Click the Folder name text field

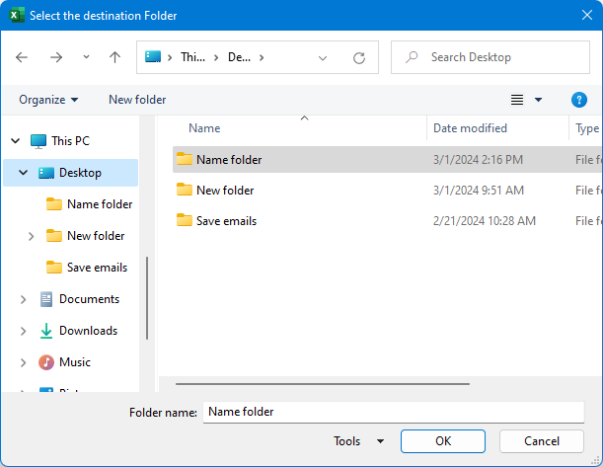393,412
